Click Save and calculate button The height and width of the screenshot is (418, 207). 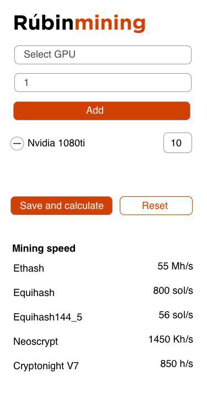[x=62, y=206]
